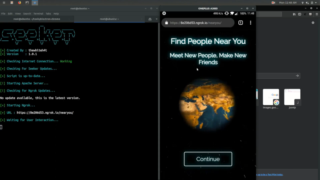
Task: Open Firefox from the top panel launcher
Action: tap(19, 3)
